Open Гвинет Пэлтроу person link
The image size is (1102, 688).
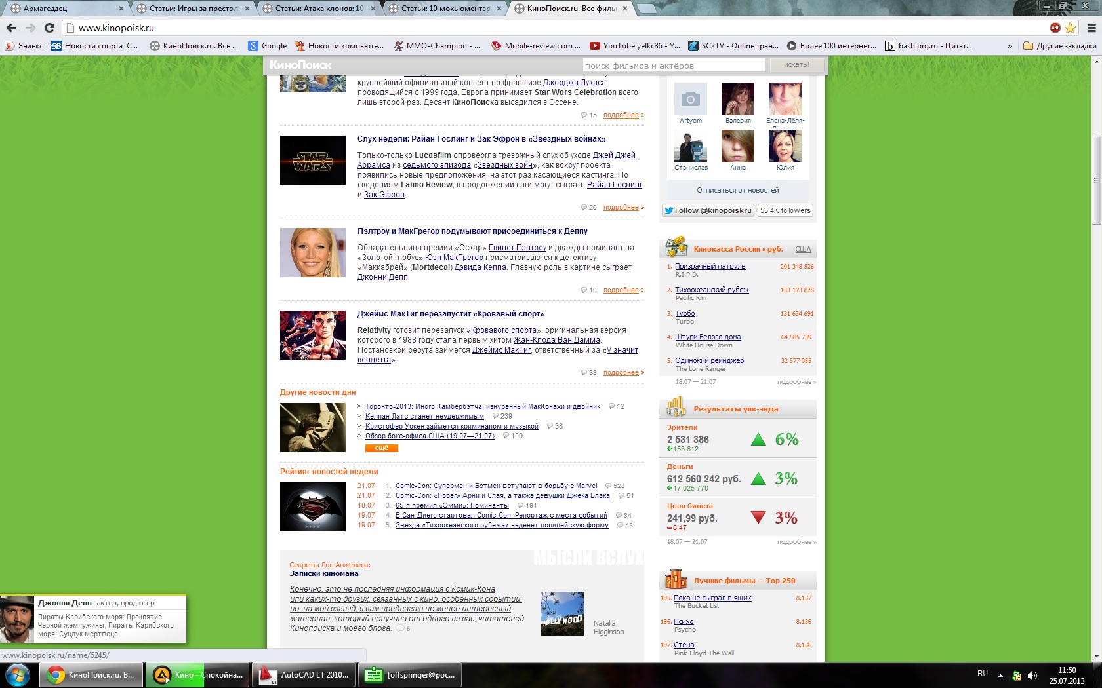click(x=518, y=248)
